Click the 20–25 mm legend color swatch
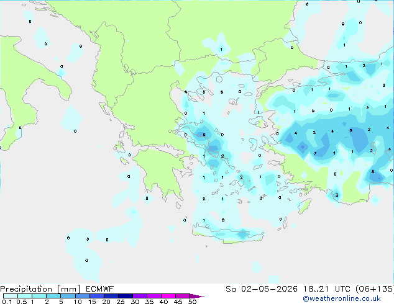 pyautogui.click(x=111, y=296)
